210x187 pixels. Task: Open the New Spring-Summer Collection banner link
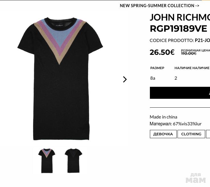pyautogui.click(x=159, y=6)
